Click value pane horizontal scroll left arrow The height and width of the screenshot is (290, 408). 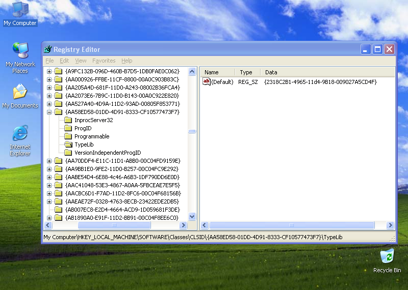click(x=205, y=225)
